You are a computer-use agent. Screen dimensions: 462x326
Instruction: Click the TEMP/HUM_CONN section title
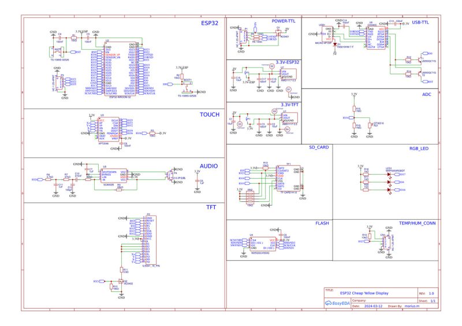(x=417, y=223)
